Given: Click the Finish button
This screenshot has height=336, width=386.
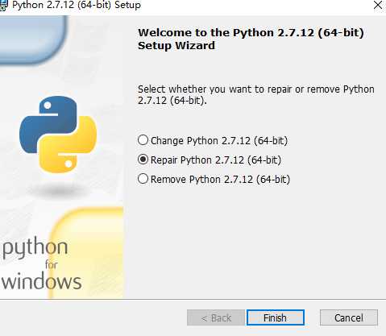Looking at the screenshot, I should point(276,317).
